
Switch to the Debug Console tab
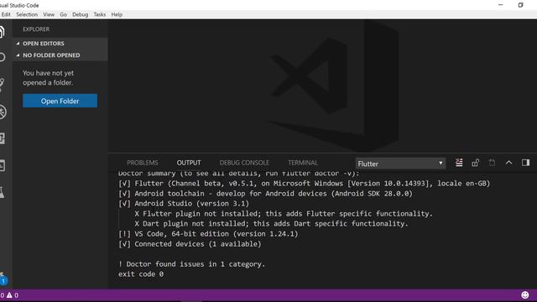point(244,163)
